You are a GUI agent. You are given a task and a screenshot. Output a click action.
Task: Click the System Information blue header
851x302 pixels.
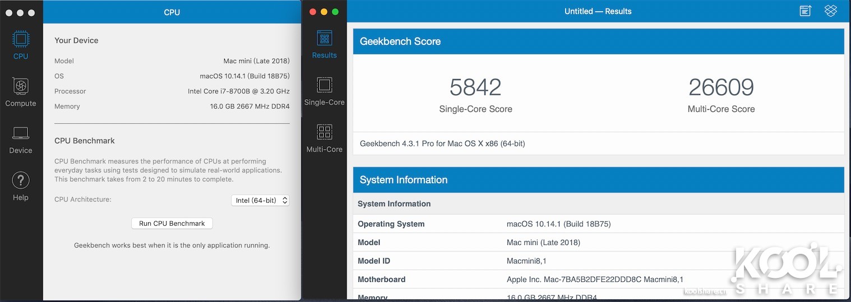(599, 180)
